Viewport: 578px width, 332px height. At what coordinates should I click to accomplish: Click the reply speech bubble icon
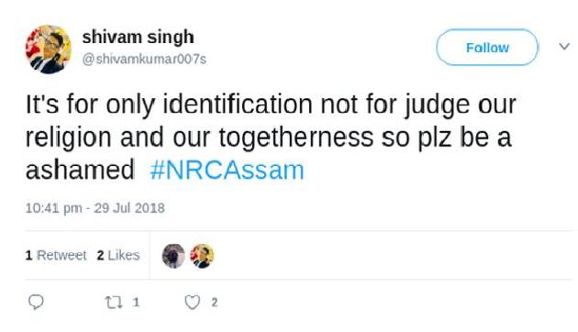(36, 302)
